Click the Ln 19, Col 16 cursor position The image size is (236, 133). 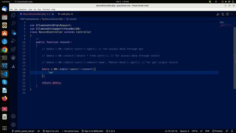point(171,131)
